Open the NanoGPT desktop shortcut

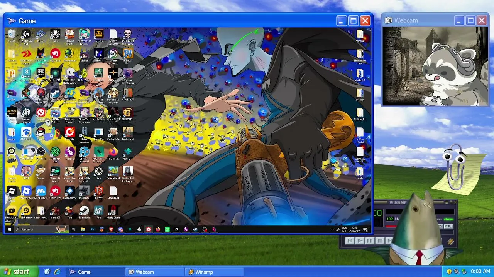128,154
